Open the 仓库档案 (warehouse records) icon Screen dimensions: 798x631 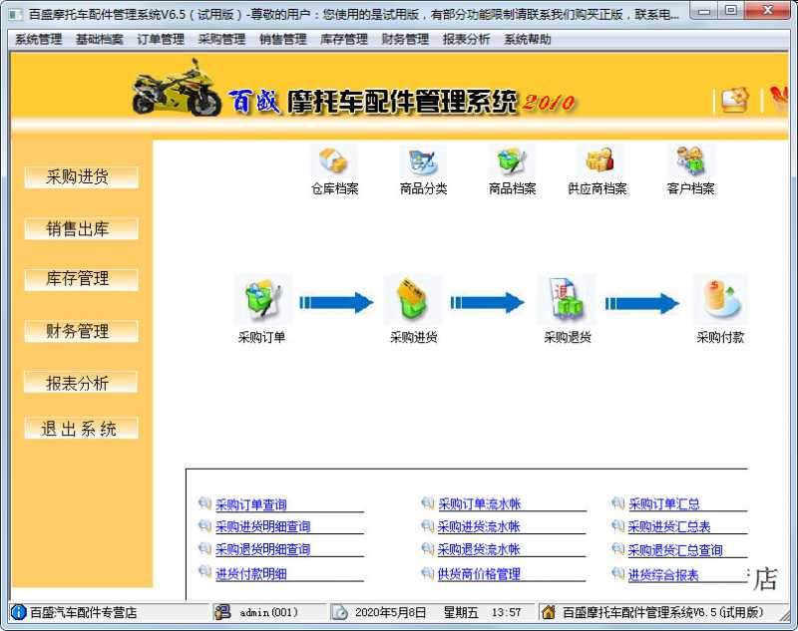tap(332, 164)
